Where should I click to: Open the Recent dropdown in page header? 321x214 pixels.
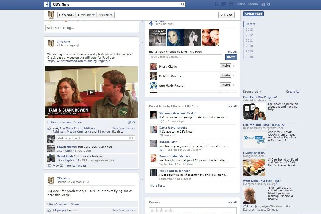click(x=105, y=15)
